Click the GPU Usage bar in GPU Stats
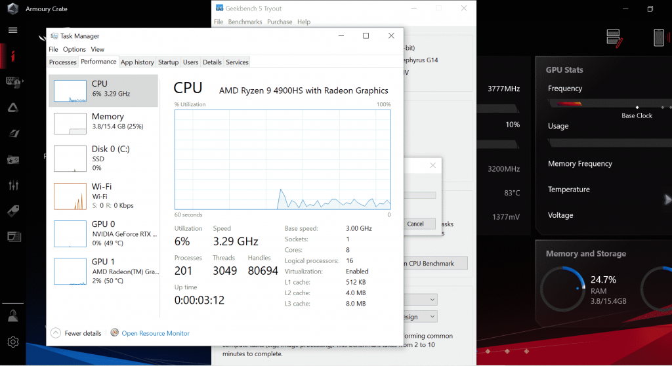The width and height of the screenshot is (672, 366). point(610,143)
